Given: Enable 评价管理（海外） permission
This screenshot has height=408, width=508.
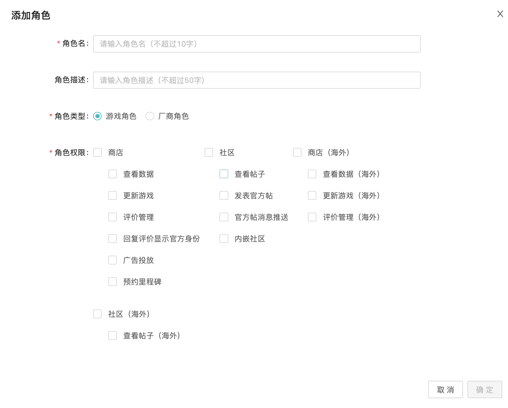Looking at the screenshot, I should [312, 217].
